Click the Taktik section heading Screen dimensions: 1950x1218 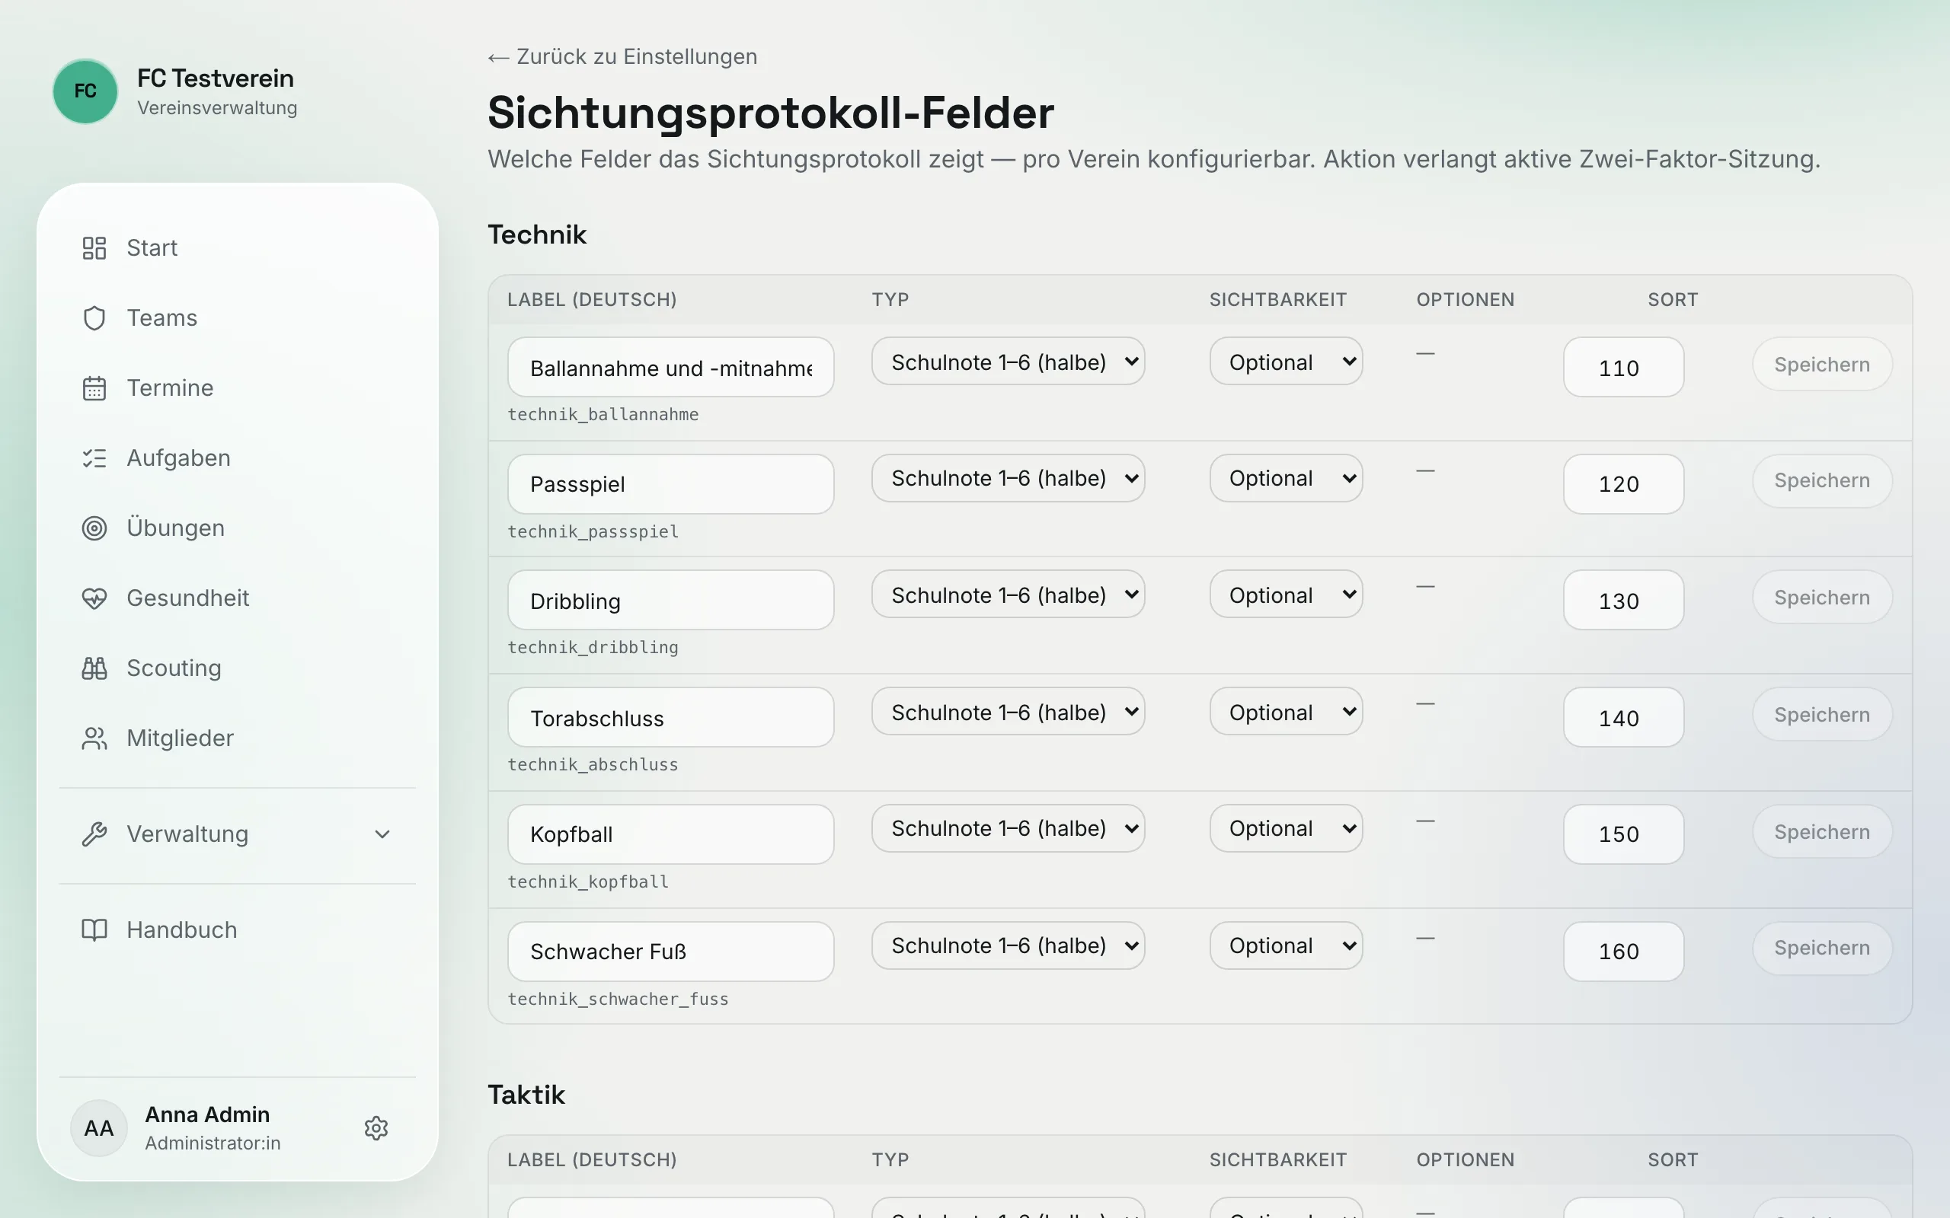point(526,1095)
